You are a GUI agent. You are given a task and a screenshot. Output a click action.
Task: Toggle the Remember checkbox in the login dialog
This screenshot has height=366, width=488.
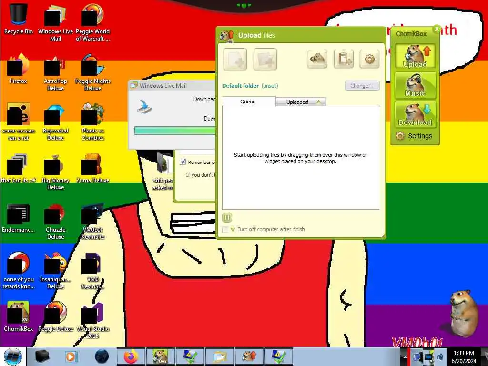183,162
